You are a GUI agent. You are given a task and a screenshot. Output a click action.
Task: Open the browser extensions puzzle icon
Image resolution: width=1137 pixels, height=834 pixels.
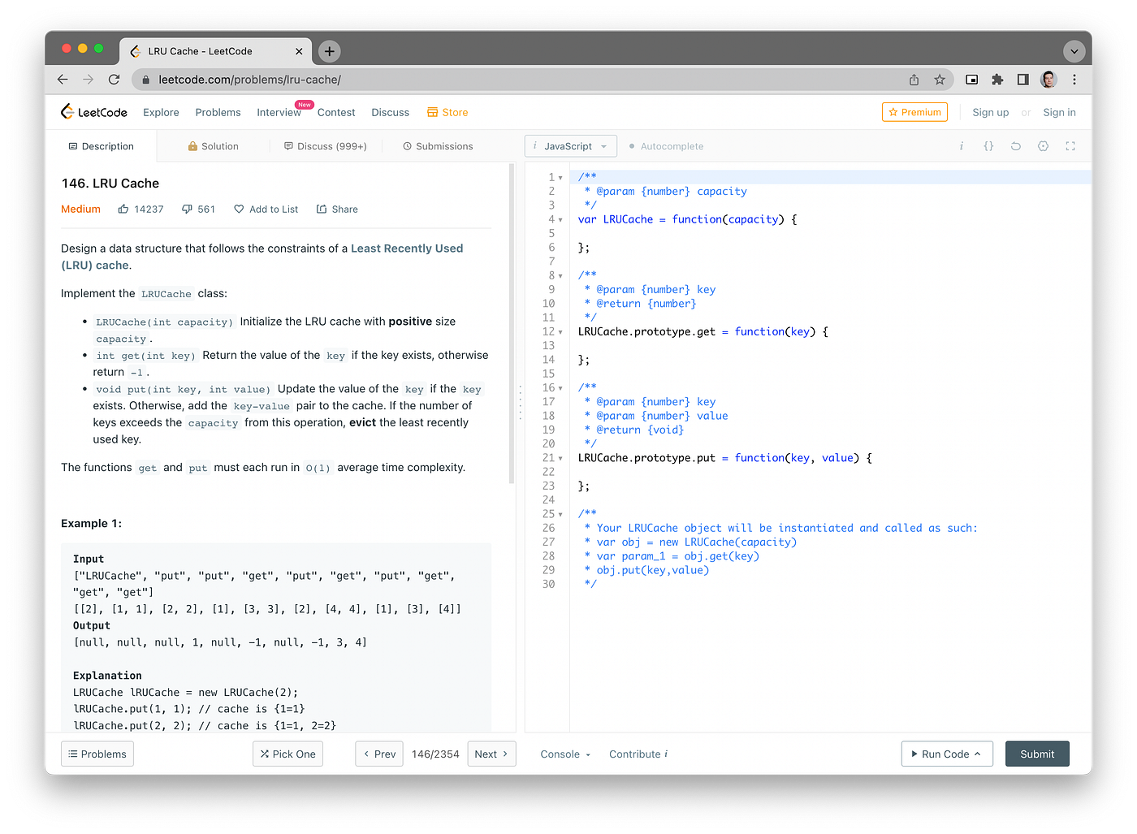click(997, 80)
